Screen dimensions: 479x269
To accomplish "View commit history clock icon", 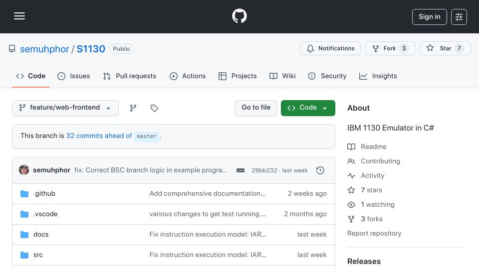I will [320, 170].
